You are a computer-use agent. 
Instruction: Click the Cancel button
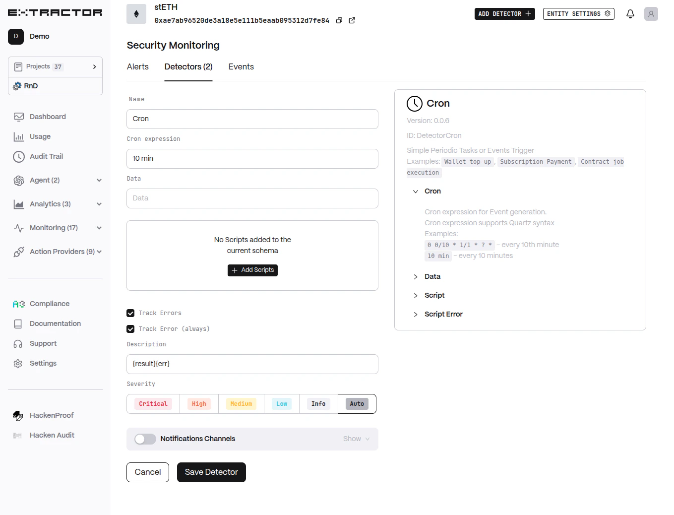coord(148,472)
